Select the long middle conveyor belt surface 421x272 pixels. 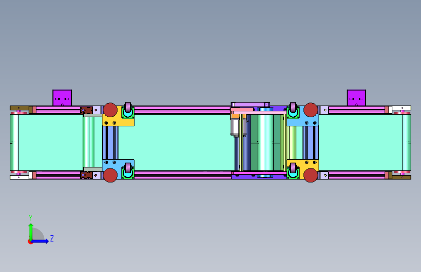pyautogui.click(x=176, y=143)
